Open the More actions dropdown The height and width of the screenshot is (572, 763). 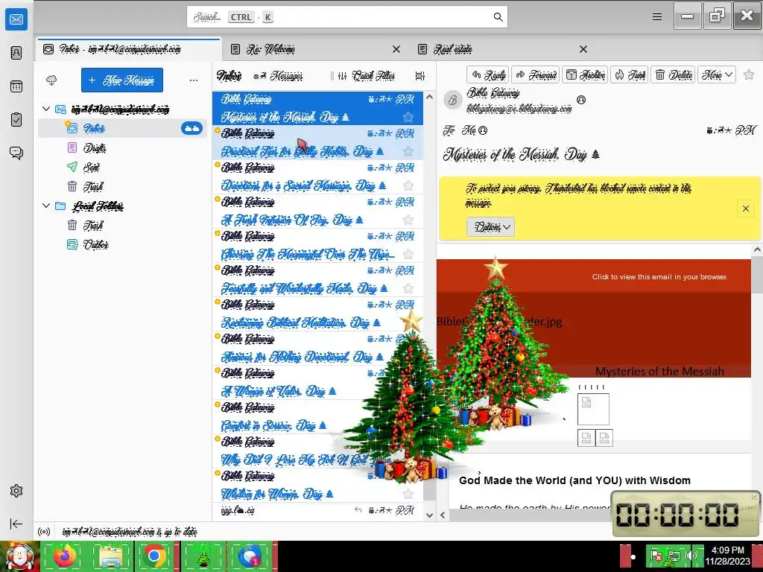tap(717, 75)
